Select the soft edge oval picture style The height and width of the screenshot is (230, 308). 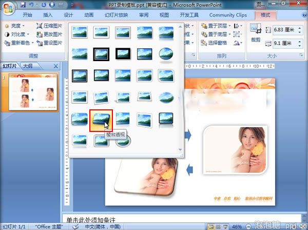tap(166, 97)
